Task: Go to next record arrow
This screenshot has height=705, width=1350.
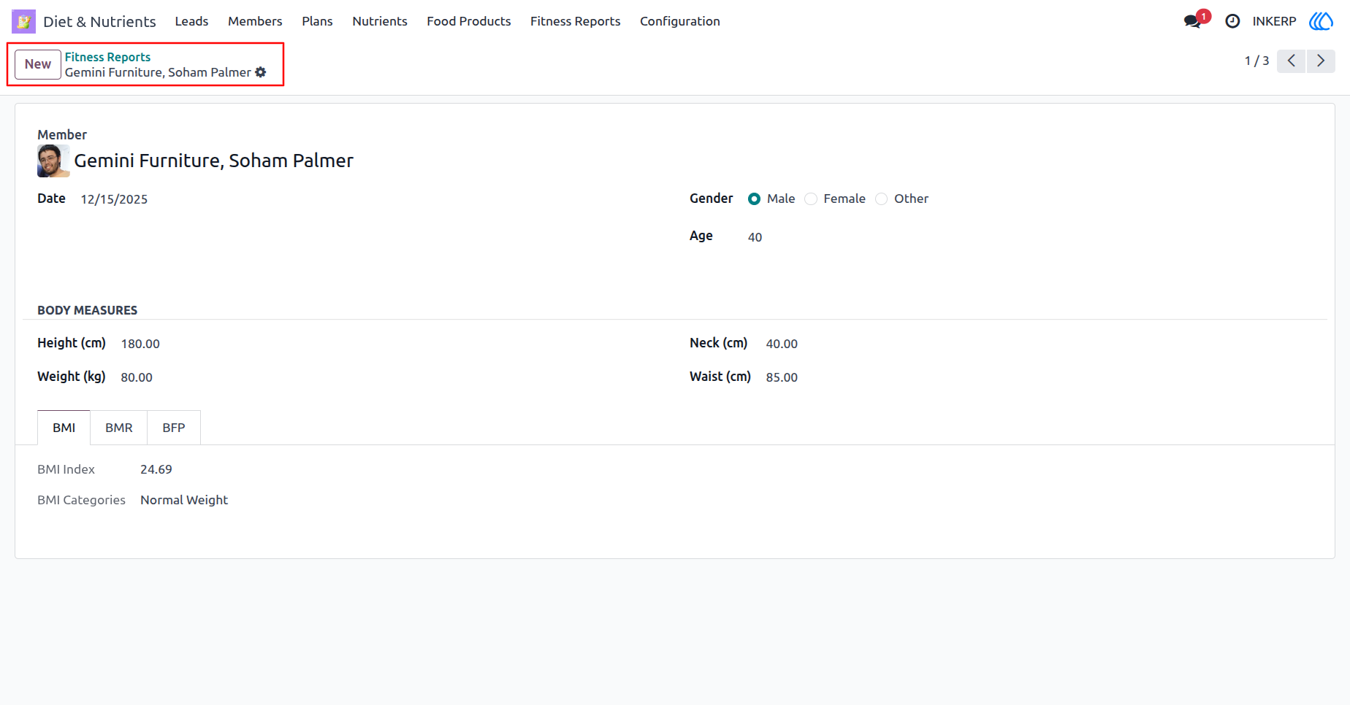Action: pyautogui.click(x=1321, y=61)
